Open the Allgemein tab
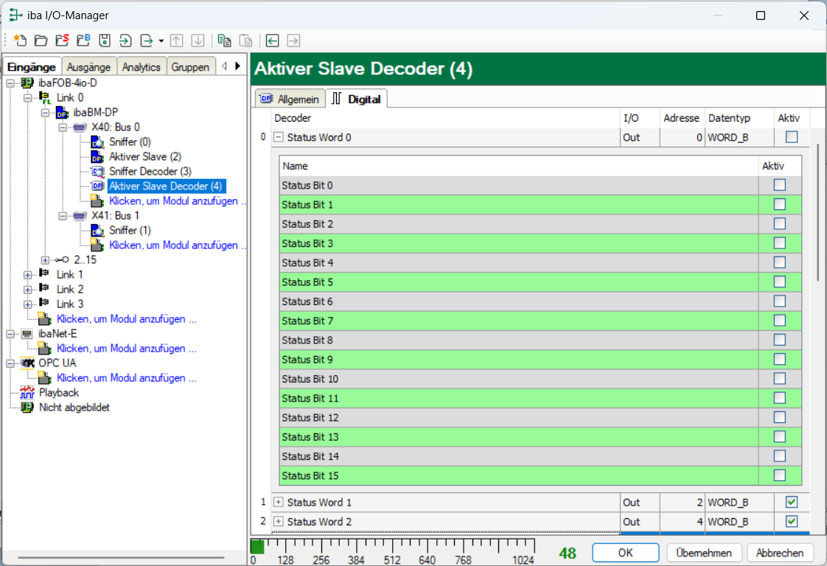Screen dimensions: 827x566 point(290,99)
